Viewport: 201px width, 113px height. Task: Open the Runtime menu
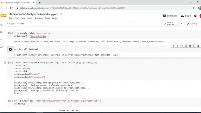(x=39, y=18)
